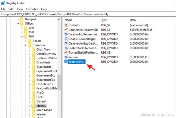Select the Version value name
176x118 pixels.
[73, 57]
